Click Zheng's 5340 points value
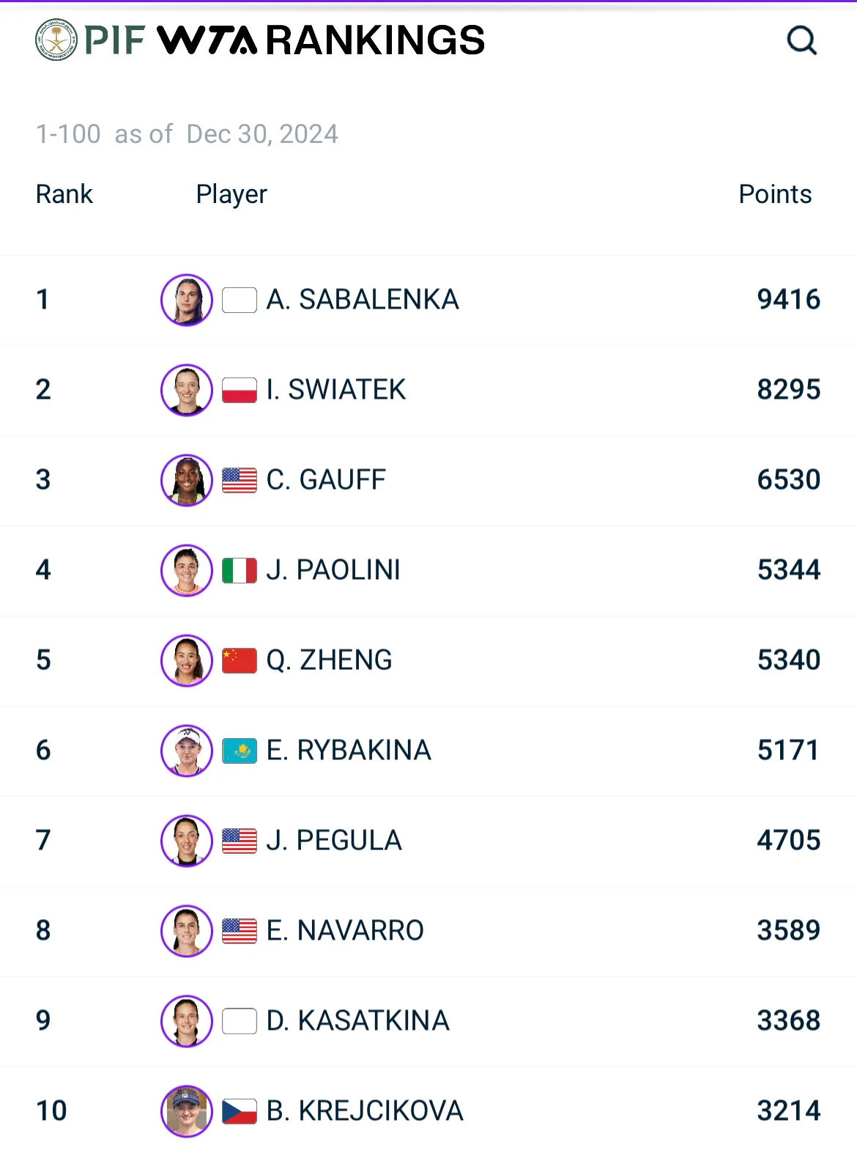 point(789,660)
